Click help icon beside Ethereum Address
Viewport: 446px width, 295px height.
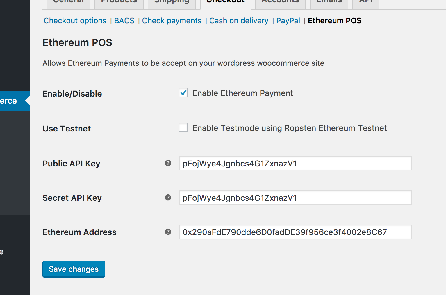click(168, 232)
